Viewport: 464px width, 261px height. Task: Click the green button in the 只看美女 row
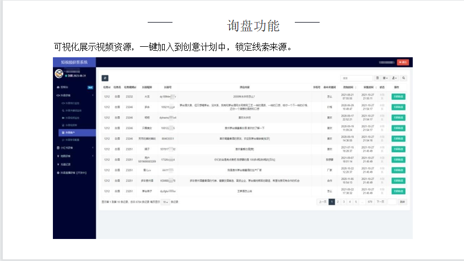click(x=398, y=128)
